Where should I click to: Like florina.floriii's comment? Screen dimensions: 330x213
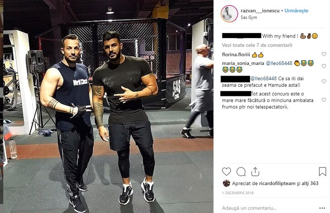pyautogui.click(x=324, y=54)
